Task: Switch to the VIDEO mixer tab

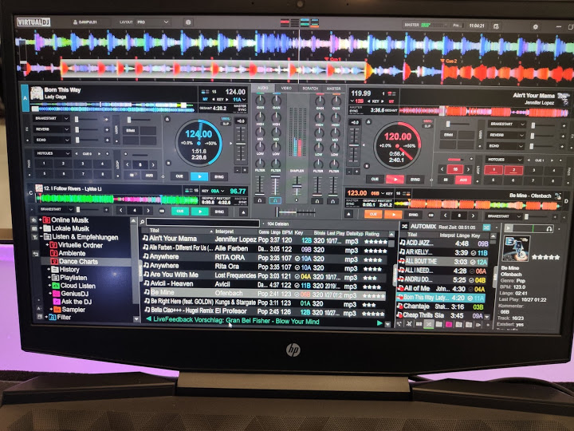Action: [286, 88]
